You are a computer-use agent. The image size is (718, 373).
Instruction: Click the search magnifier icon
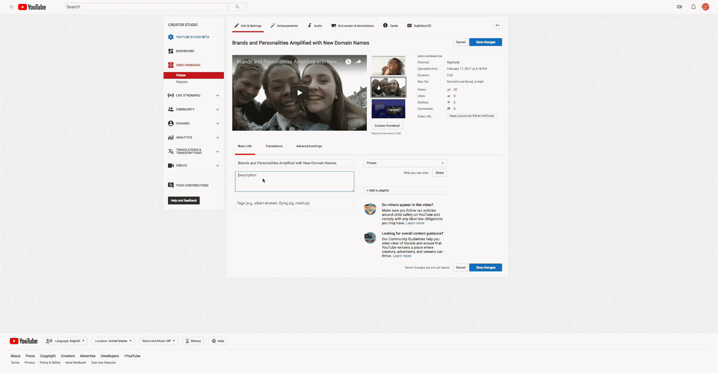[x=237, y=7]
